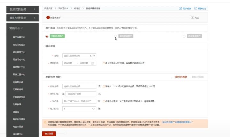Expand 我的快捷菜单 sidebar section

pyautogui.click(x=22, y=18)
